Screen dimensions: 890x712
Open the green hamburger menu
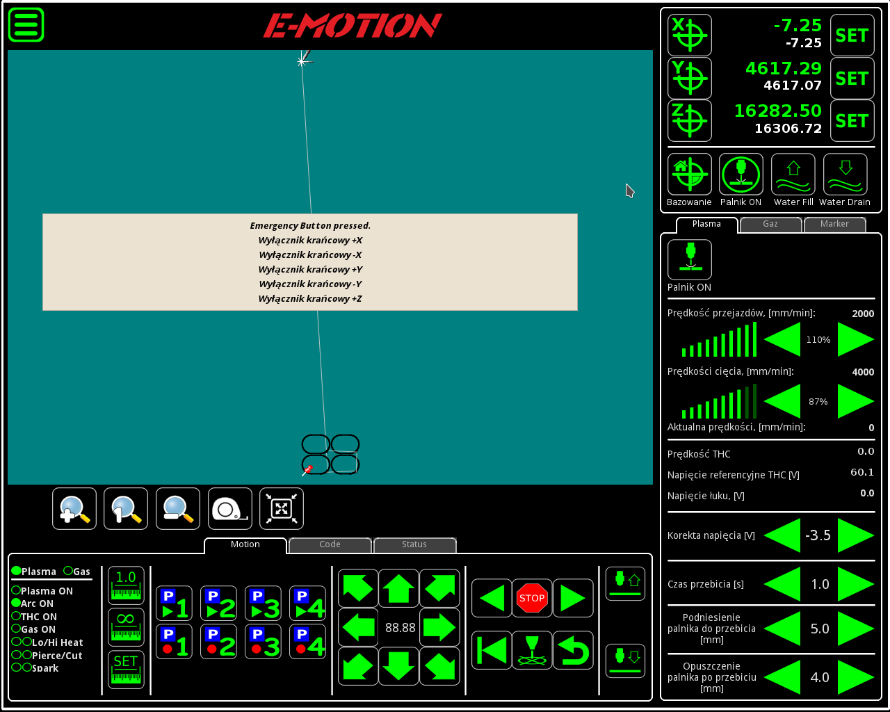tap(26, 25)
